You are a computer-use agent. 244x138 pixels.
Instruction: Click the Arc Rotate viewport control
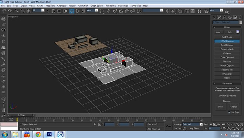click(x=237, y=128)
